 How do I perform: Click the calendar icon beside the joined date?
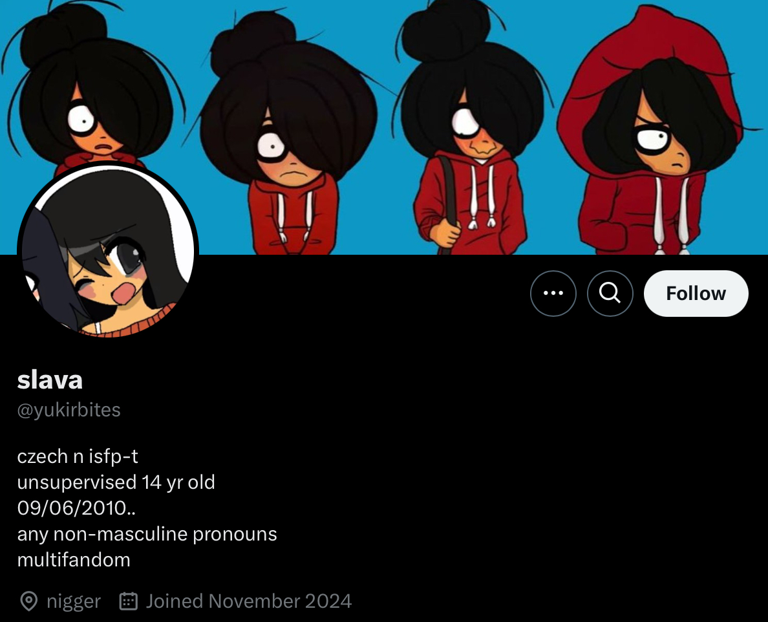pyautogui.click(x=129, y=601)
